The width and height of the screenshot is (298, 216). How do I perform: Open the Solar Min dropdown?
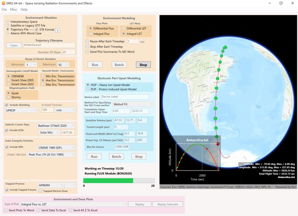point(49,133)
